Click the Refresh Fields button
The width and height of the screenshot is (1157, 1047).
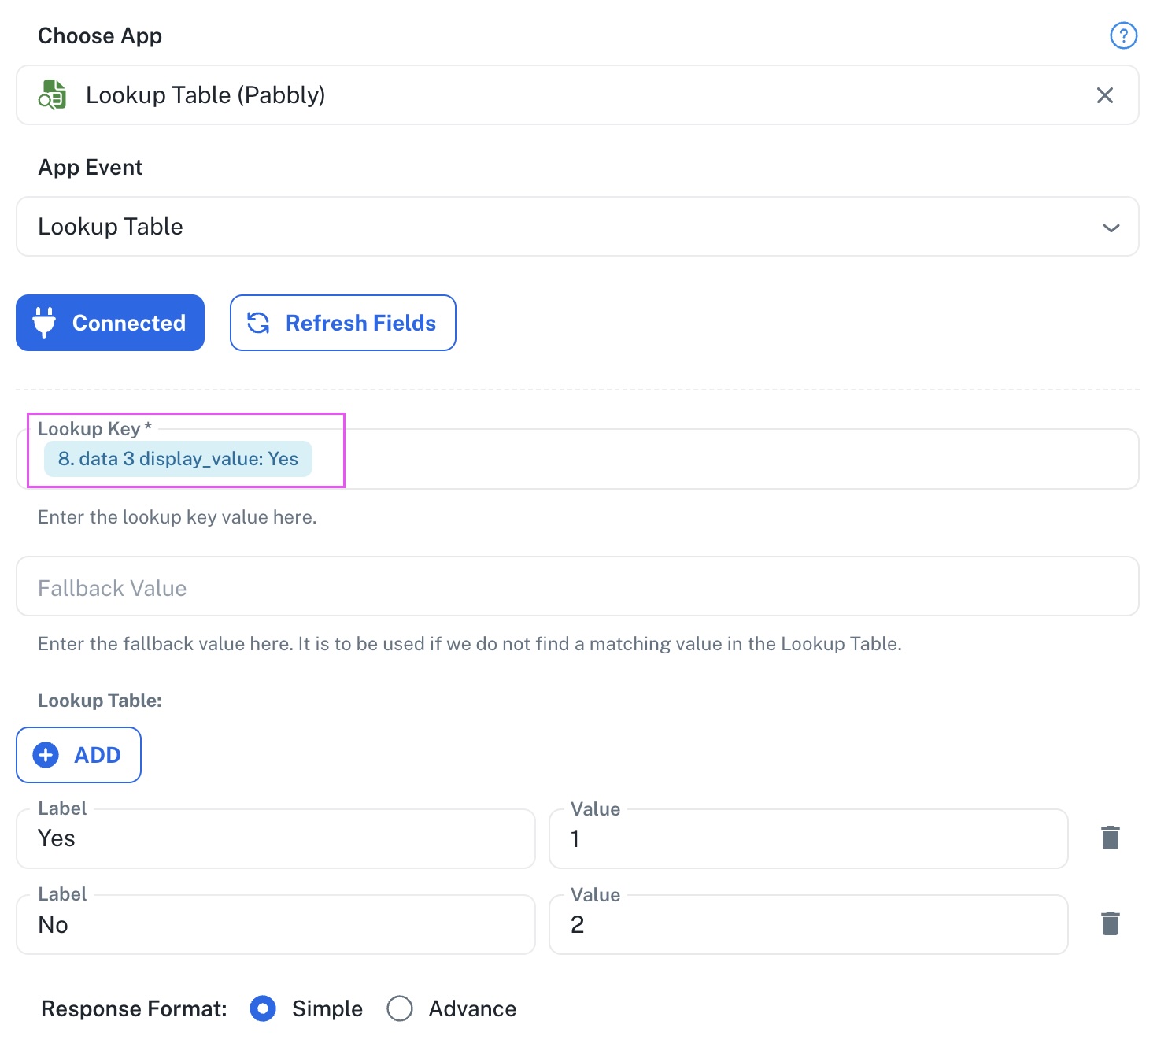click(x=343, y=323)
